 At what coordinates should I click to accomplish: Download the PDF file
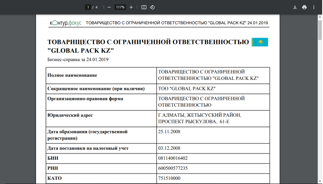295,7
